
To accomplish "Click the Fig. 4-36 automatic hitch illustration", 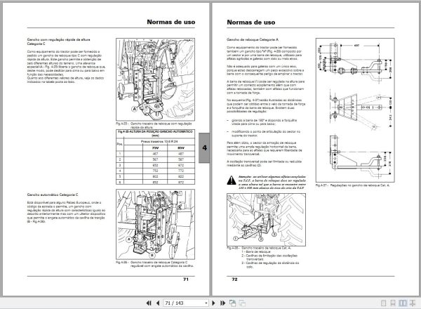I will click(156, 224).
